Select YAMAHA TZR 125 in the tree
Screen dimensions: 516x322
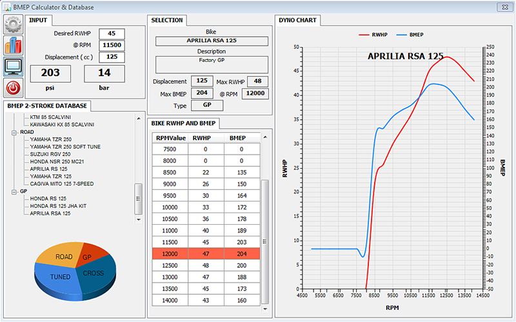51,176
